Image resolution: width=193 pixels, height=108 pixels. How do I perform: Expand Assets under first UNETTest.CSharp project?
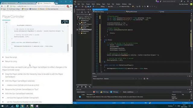pos(79,22)
